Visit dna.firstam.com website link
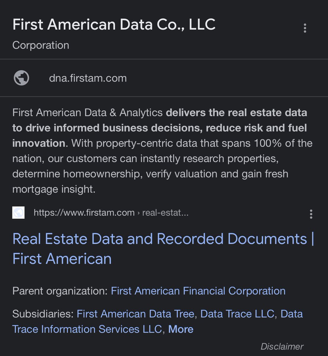 tap(88, 78)
